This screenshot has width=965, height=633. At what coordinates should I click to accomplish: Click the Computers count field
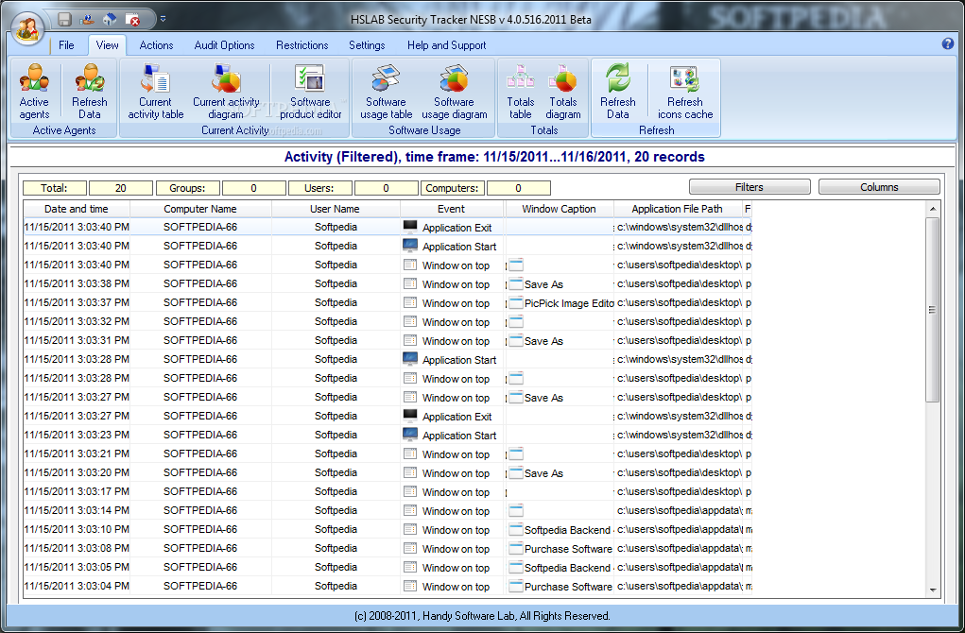tap(518, 188)
